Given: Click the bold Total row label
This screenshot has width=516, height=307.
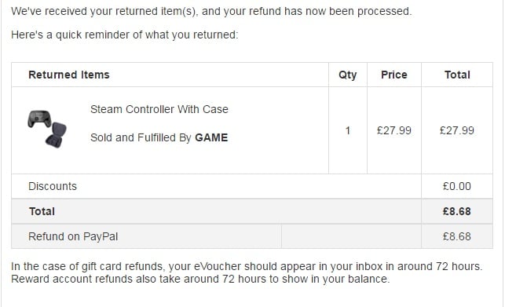Looking at the screenshot, I should (x=42, y=211).
